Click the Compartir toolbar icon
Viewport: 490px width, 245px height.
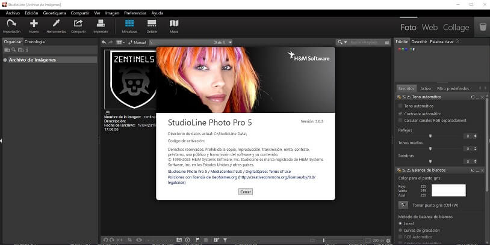(78, 23)
